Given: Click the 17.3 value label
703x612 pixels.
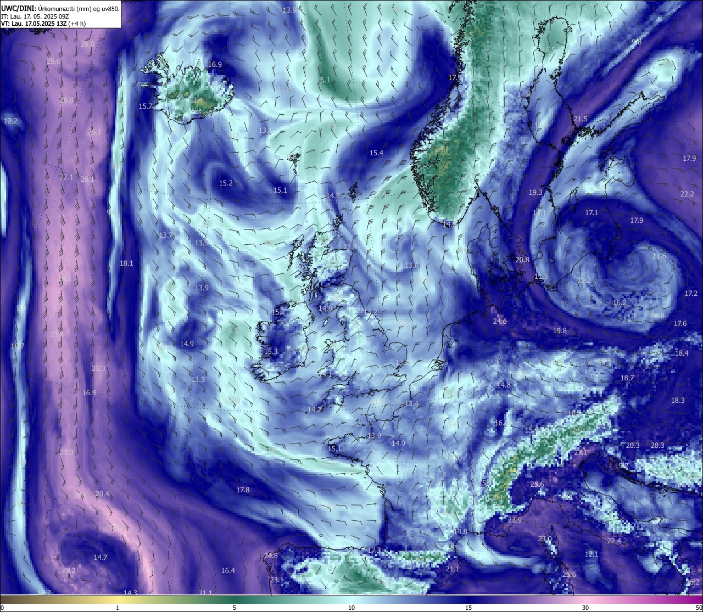Looking at the screenshot, I should pyautogui.click(x=374, y=550).
